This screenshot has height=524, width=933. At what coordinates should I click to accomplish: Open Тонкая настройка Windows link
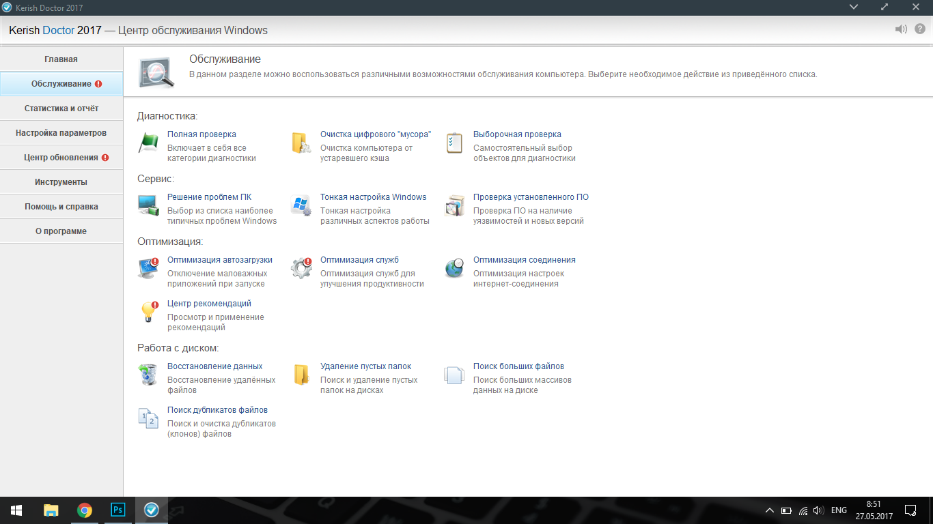coord(373,197)
